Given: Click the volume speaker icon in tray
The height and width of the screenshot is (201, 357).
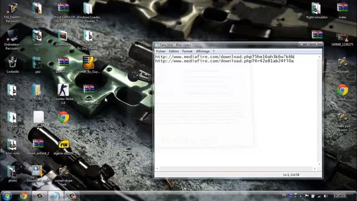Looking at the screenshot, I should click(x=325, y=196).
